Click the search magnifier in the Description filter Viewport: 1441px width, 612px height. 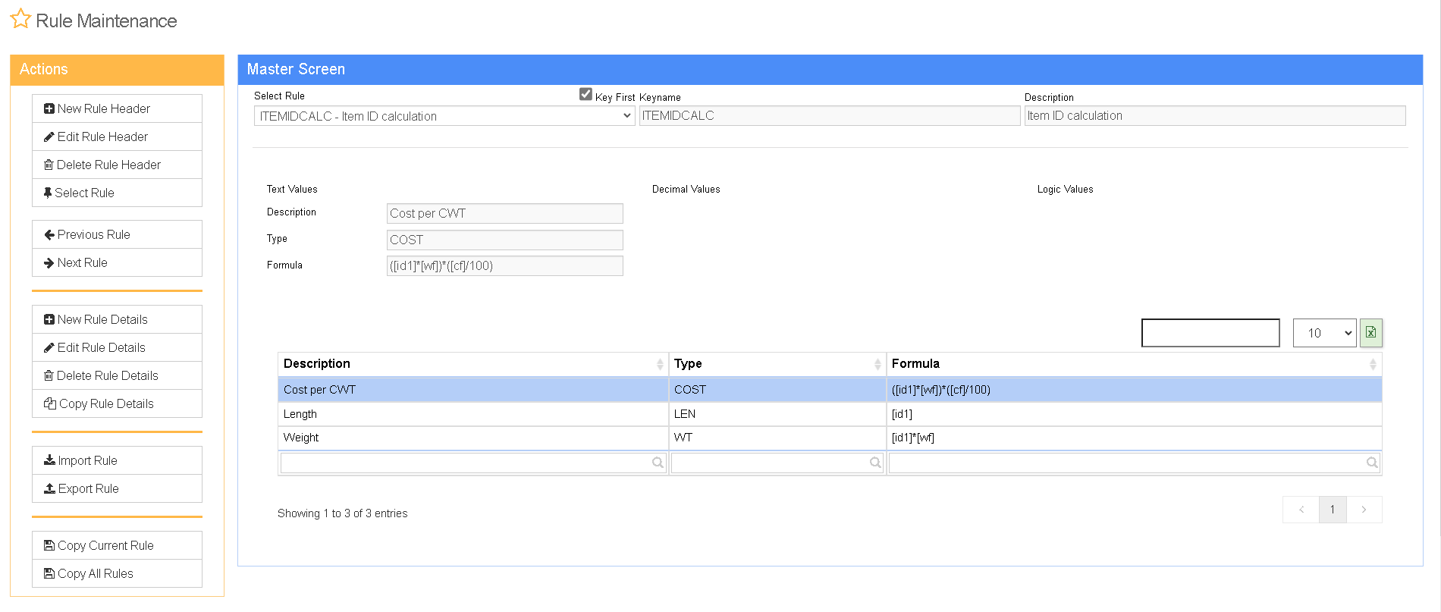(x=658, y=463)
